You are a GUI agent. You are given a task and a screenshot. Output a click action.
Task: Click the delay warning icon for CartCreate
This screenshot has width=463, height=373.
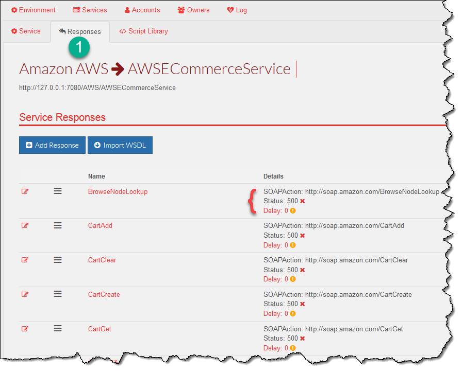(293, 313)
